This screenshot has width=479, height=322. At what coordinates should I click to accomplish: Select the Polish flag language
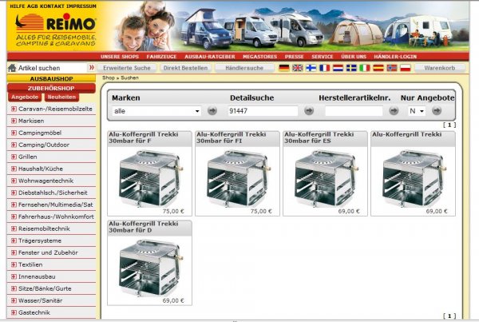click(405, 69)
